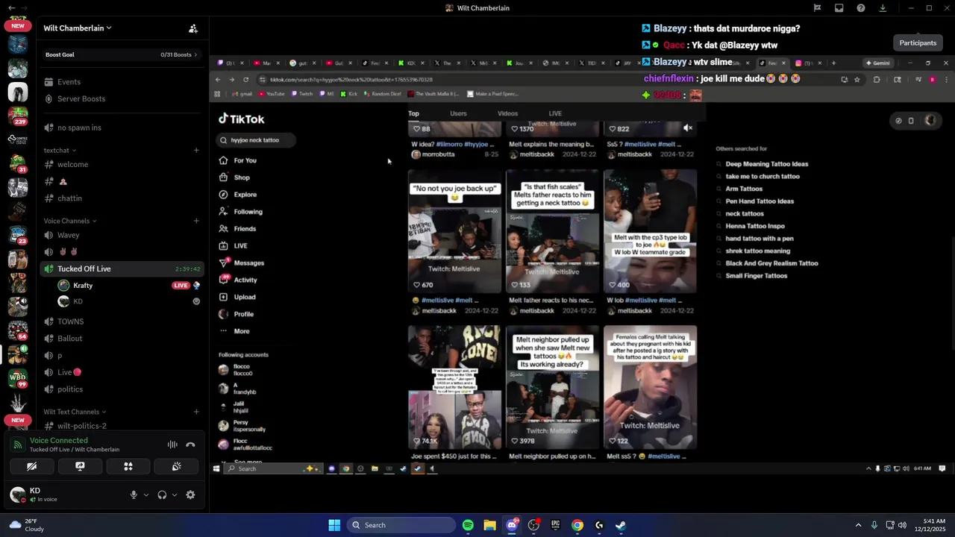955x537 pixels.
Task: Open Discord User Settings gear
Action: [x=190, y=494]
